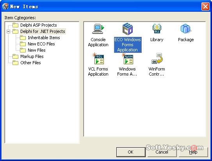Screen dimensions: 212x161
Task: Click folder icon beside Delphi for .NET Projects
Action: coord(15,31)
